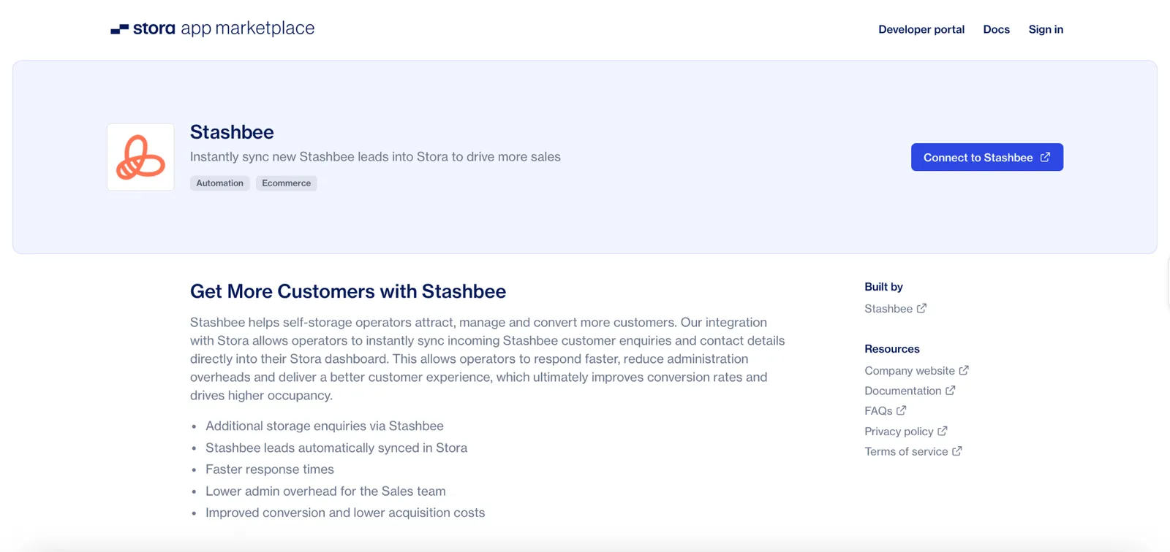Click external-link icon in Connect to Stashbee button

click(1045, 157)
